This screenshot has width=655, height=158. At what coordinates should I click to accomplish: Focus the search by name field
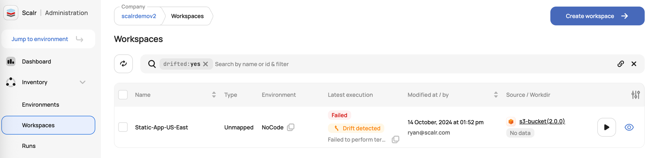(413, 64)
